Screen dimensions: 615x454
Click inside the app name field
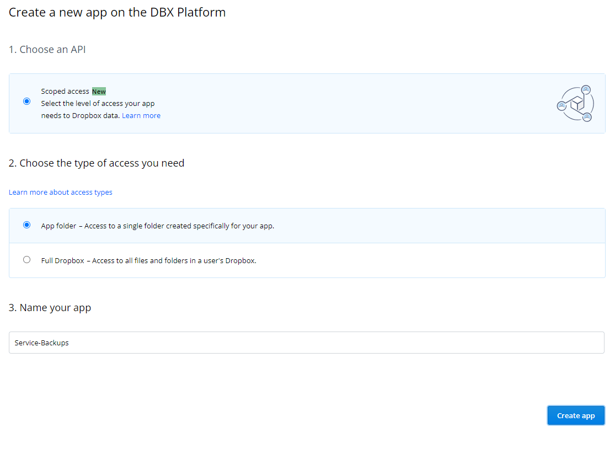pos(307,343)
